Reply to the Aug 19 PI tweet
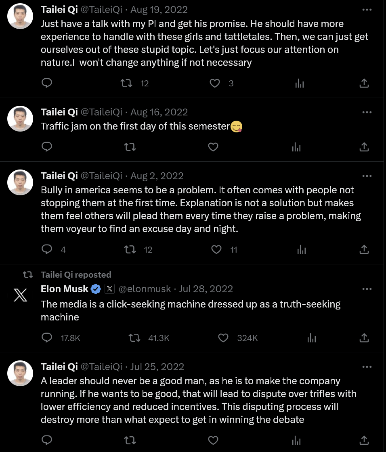The height and width of the screenshot is (452, 386). (x=47, y=83)
